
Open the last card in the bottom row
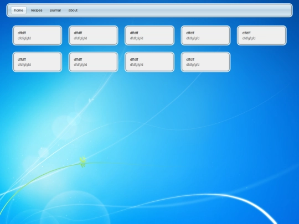tap(205, 62)
